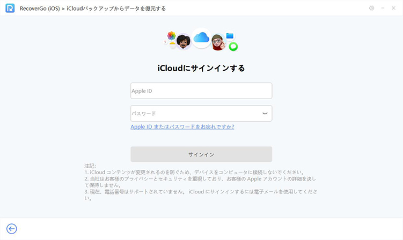Viewport: 403px width, 240px height.
Task: Click 'RecoverGo (iOS)' breadcrumb text
Action: (x=40, y=9)
